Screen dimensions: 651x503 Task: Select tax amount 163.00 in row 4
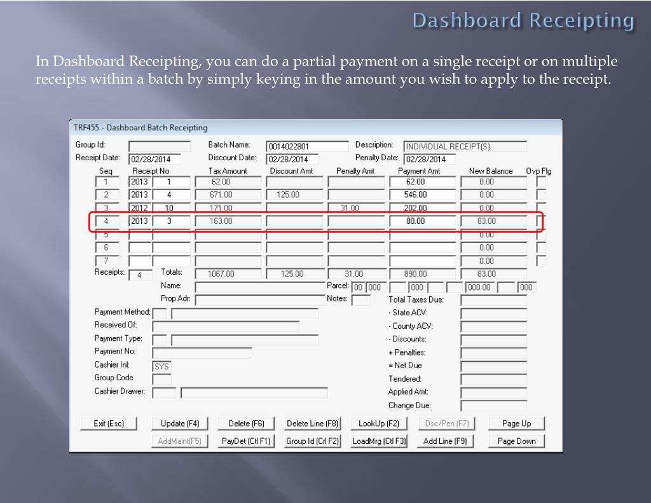(x=228, y=221)
